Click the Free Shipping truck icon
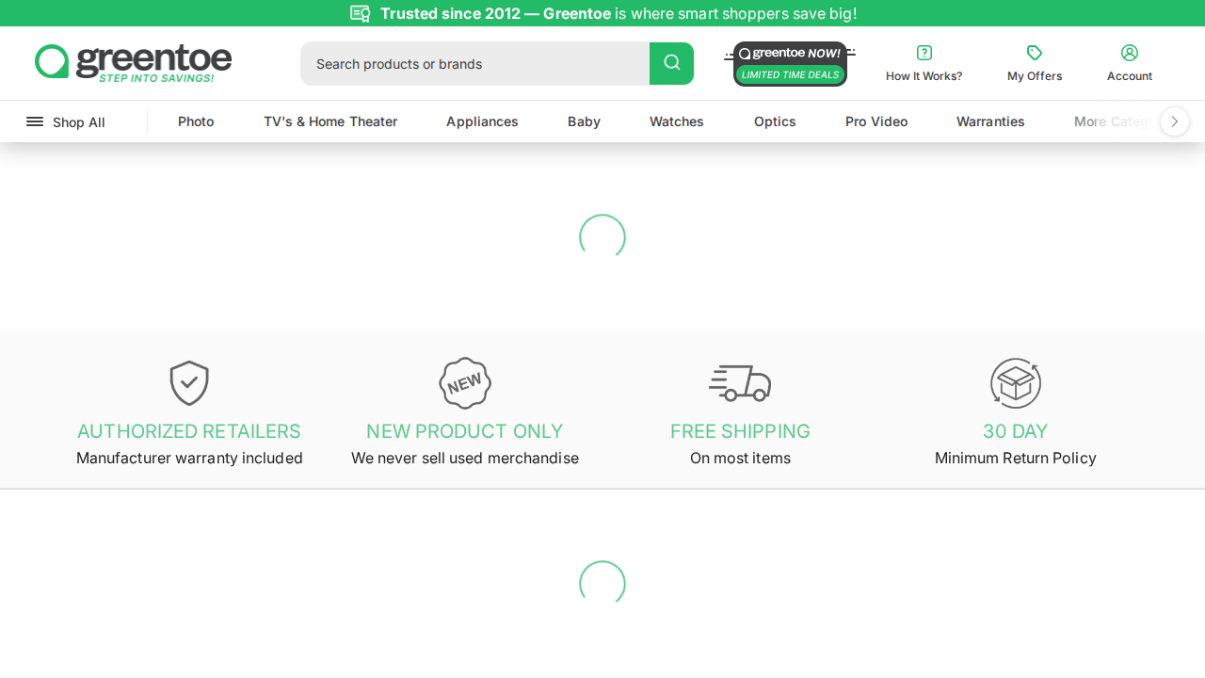Image resolution: width=1205 pixels, height=678 pixels. [739, 383]
